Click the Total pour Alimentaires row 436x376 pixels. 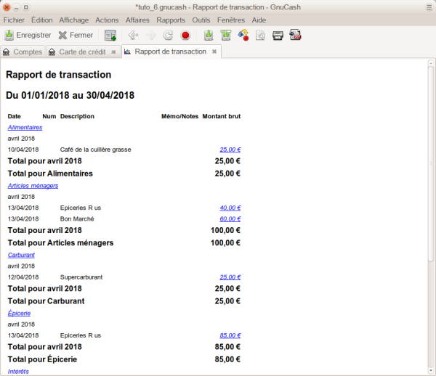(x=124, y=173)
